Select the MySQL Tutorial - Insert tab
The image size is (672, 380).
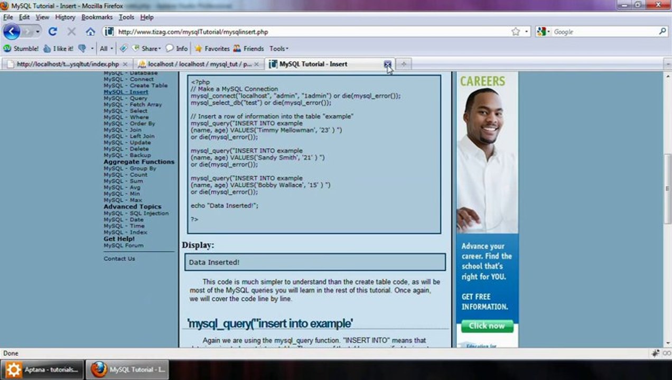pyautogui.click(x=330, y=64)
